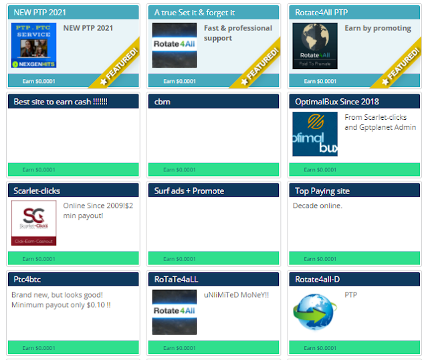Click 'From Scarlet-clicks and Gptplanet Admin' text
This screenshot has width=428, height=360.
click(381, 122)
